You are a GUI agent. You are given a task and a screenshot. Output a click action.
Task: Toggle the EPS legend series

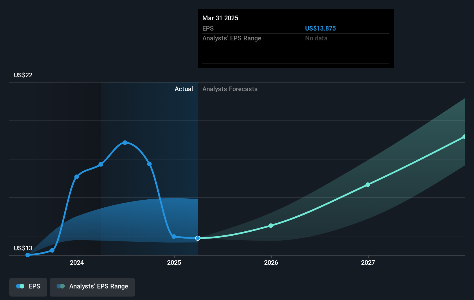(x=28, y=287)
